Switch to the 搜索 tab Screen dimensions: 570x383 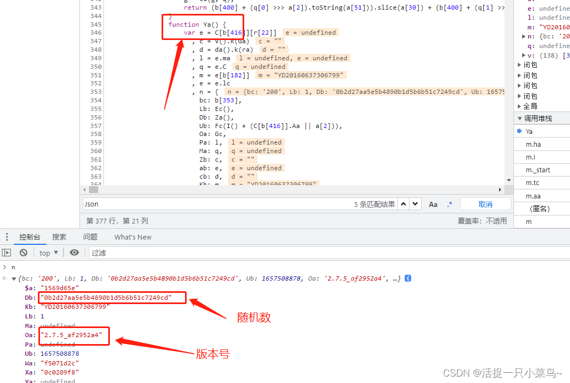click(x=59, y=237)
